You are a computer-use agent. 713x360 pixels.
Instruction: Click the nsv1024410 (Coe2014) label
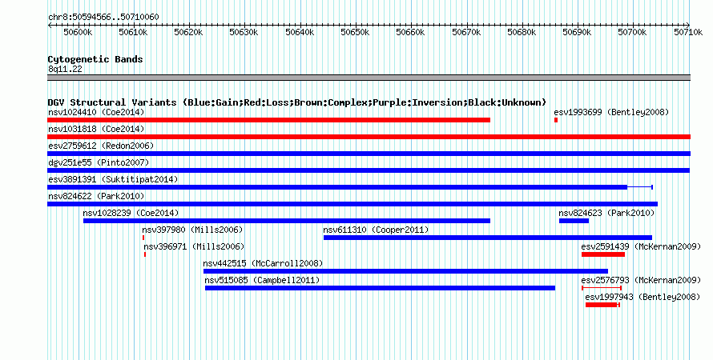coord(96,112)
